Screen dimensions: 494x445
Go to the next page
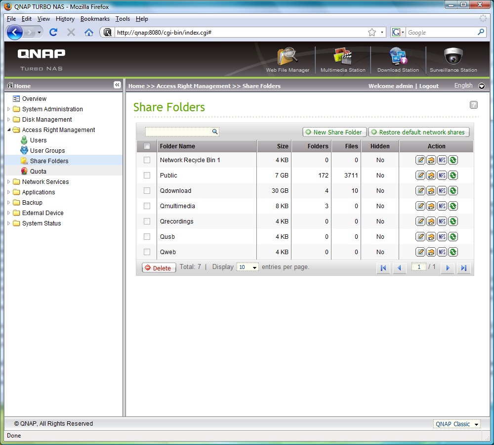tap(448, 268)
